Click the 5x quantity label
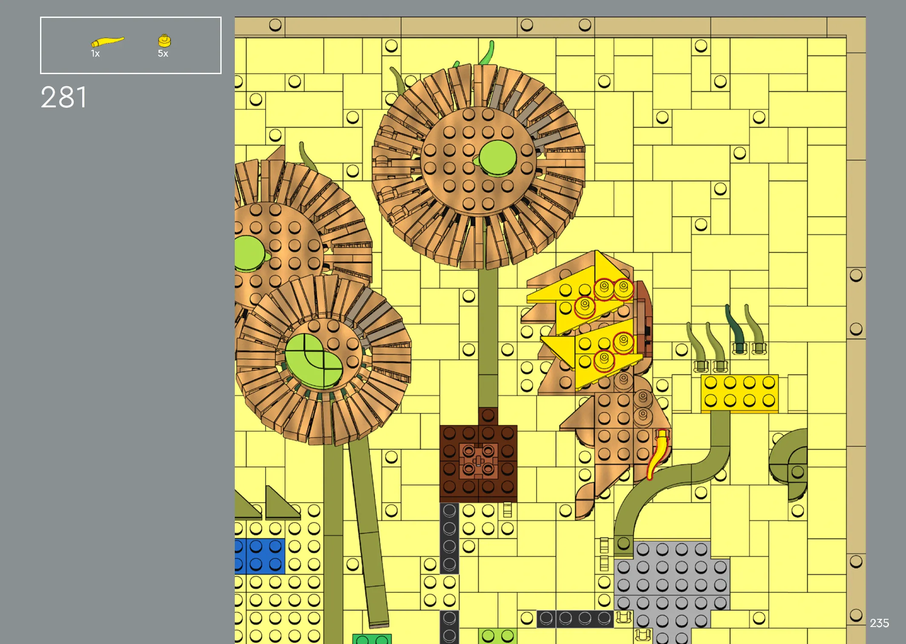906x644 pixels. coord(163,54)
